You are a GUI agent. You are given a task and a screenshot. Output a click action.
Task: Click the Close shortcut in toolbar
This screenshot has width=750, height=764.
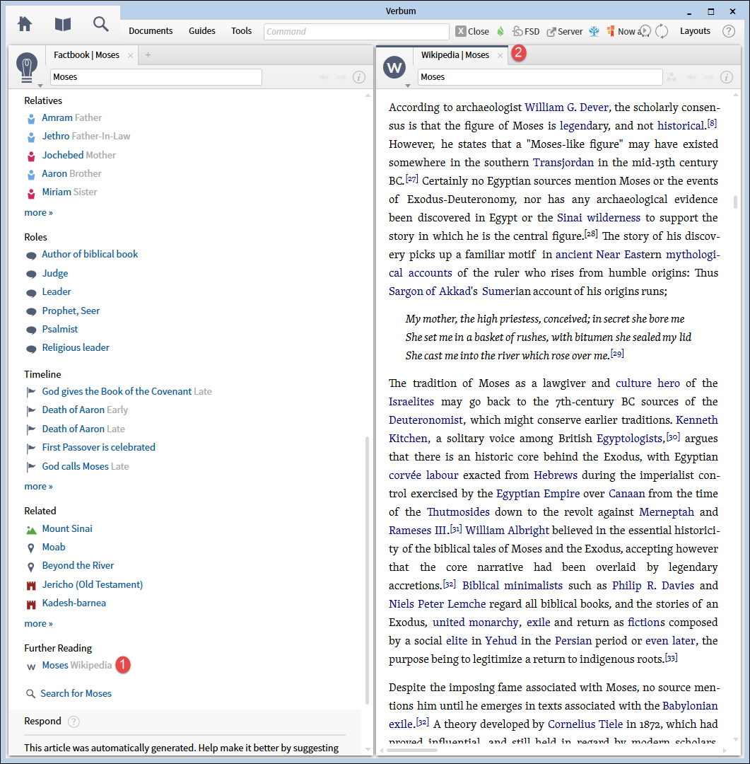coord(472,31)
